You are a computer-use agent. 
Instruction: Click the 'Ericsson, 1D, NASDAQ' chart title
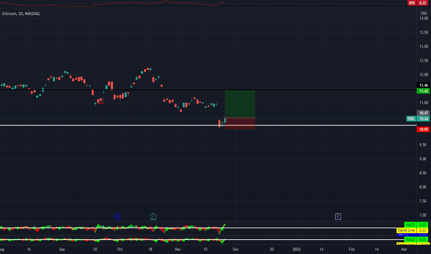tap(21, 13)
